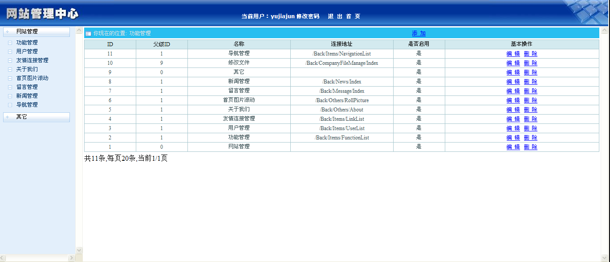
Task: Edit the 网站管理 row (ID 1)
Action: pos(513,147)
